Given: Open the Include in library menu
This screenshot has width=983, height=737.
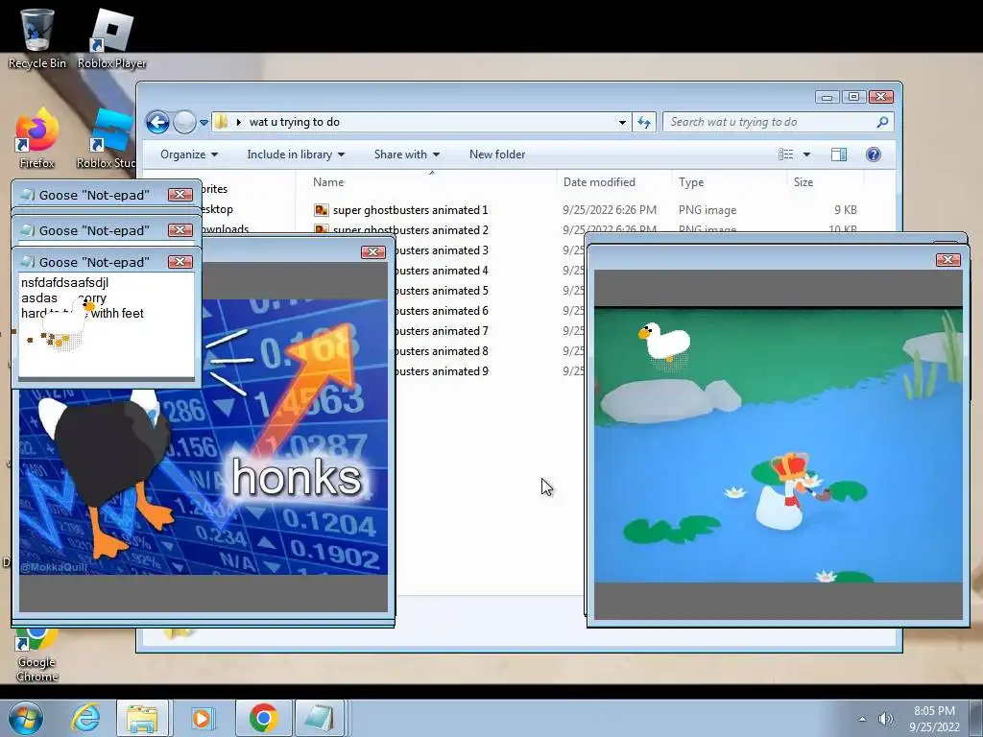Looking at the screenshot, I should coord(296,155).
